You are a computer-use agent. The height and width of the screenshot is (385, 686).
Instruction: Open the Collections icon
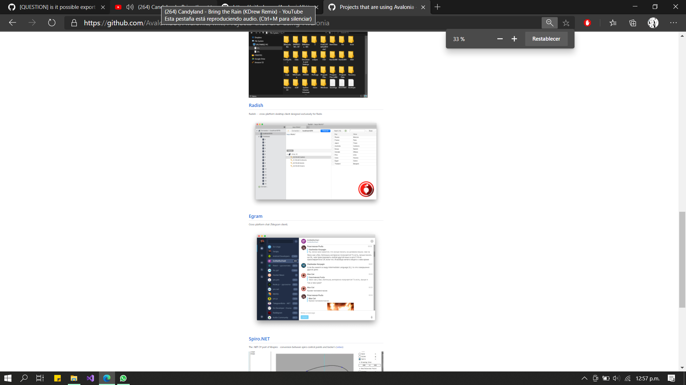(633, 23)
